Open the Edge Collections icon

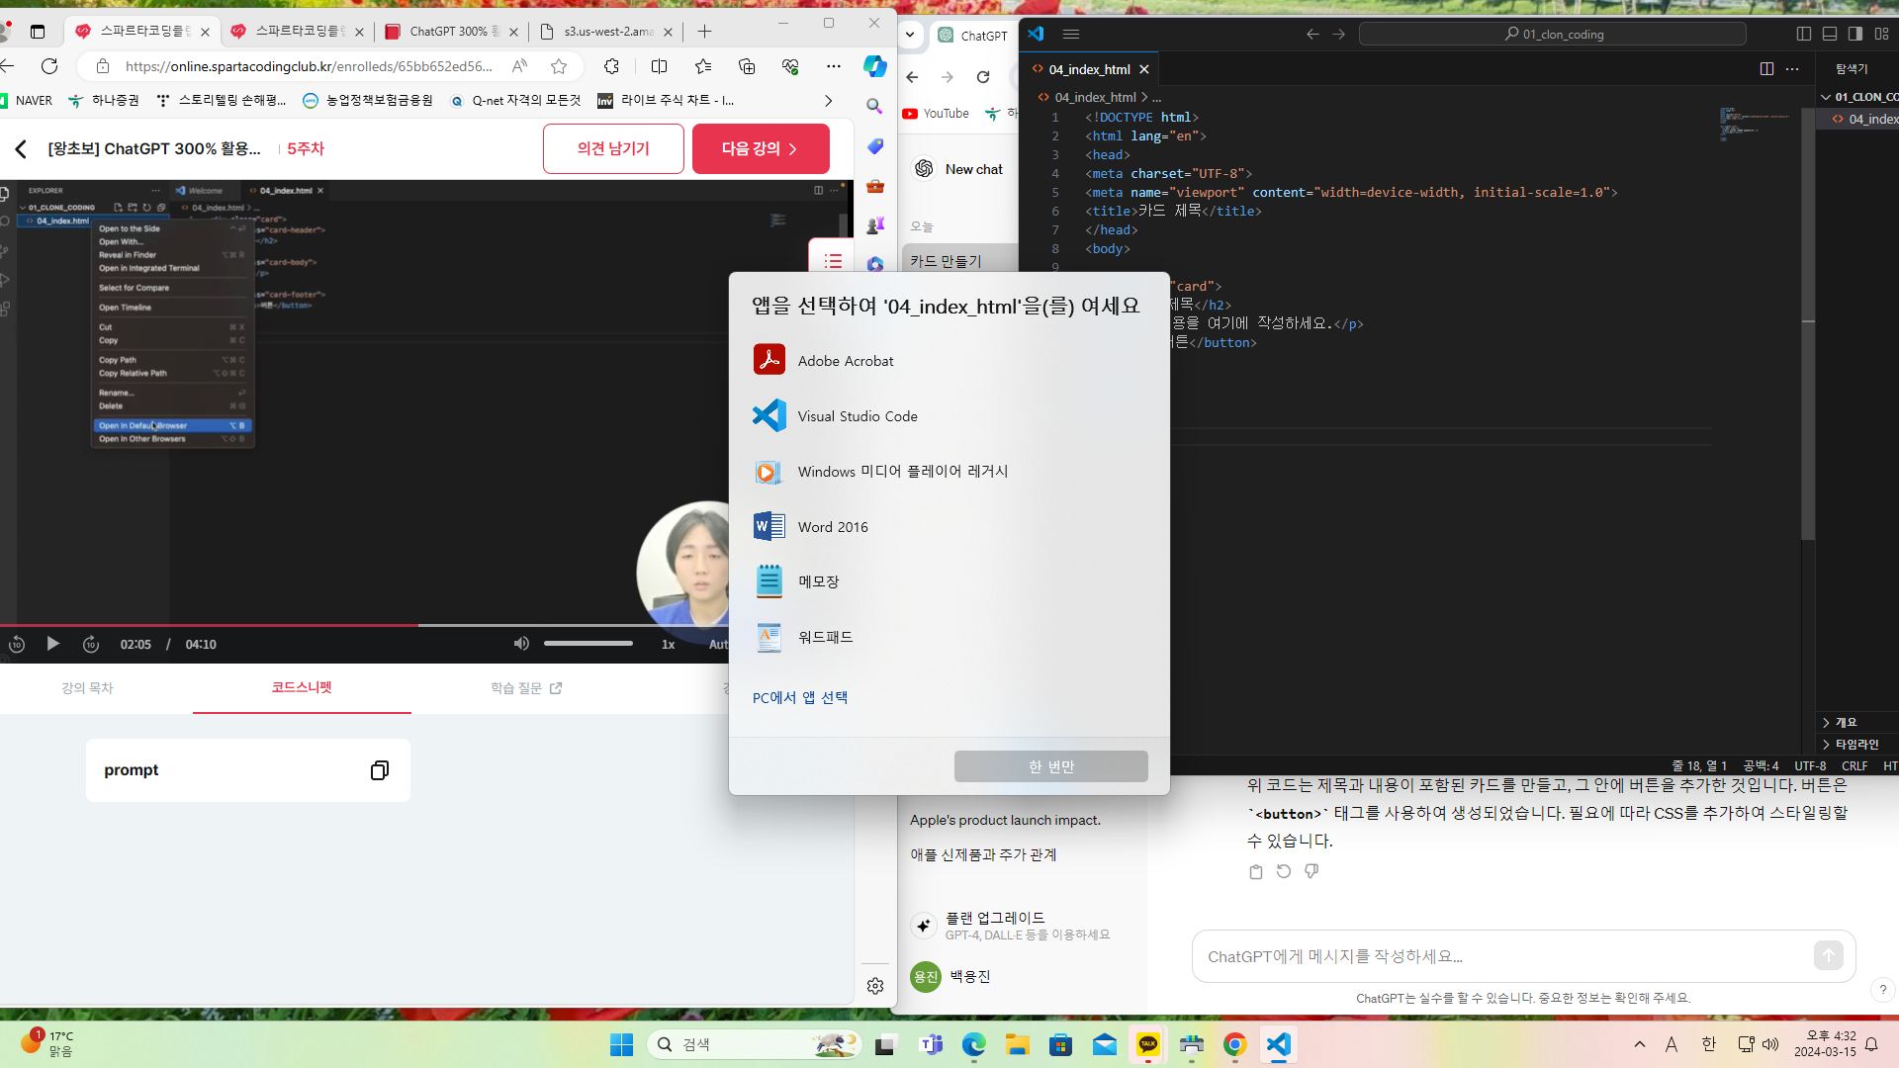(x=747, y=66)
